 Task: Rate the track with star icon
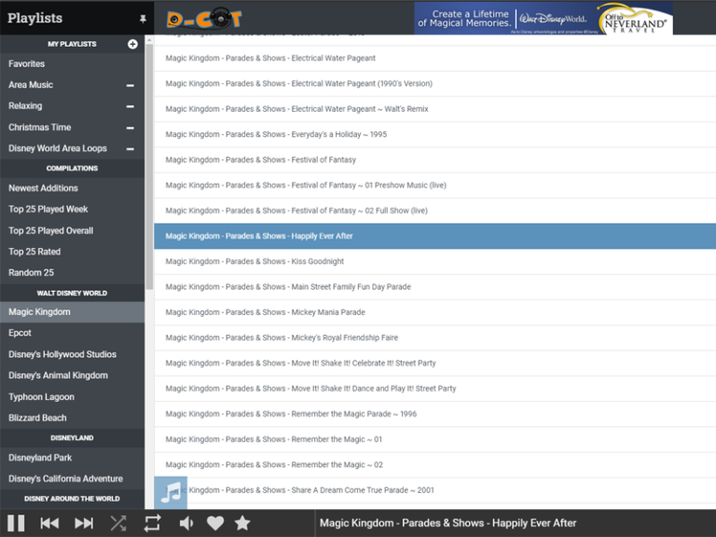pyautogui.click(x=242, y=523)
